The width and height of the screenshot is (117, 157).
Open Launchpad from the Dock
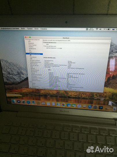point(24,102)
